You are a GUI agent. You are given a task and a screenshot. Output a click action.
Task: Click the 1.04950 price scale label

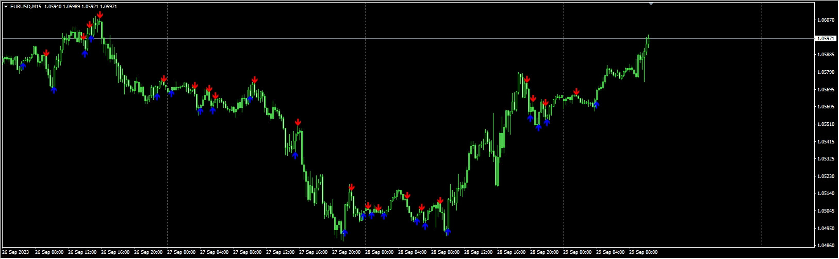pos(826,229)
